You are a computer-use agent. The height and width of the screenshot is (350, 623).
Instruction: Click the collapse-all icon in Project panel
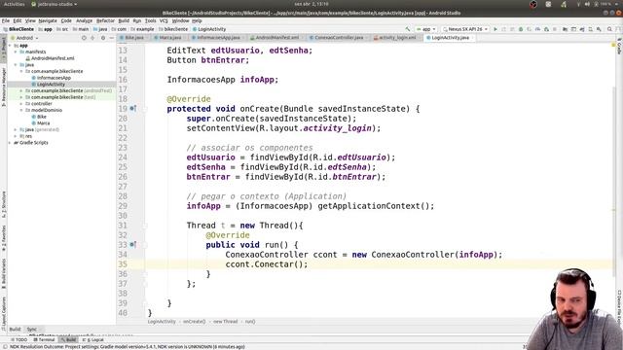pyautogui.click(x=92, y=38)
